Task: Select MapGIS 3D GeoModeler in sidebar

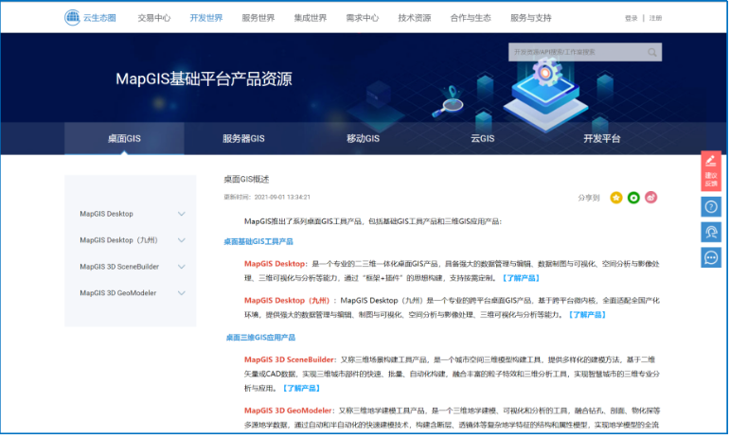Action: pos(117,293)
